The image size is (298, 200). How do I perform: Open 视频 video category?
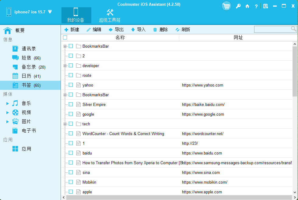coord(21,112)
